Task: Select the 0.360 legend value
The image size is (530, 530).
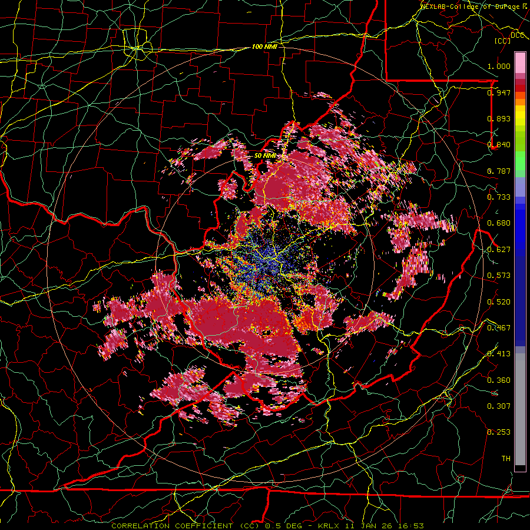Action: pyautogui.click(x=499, y=380)
